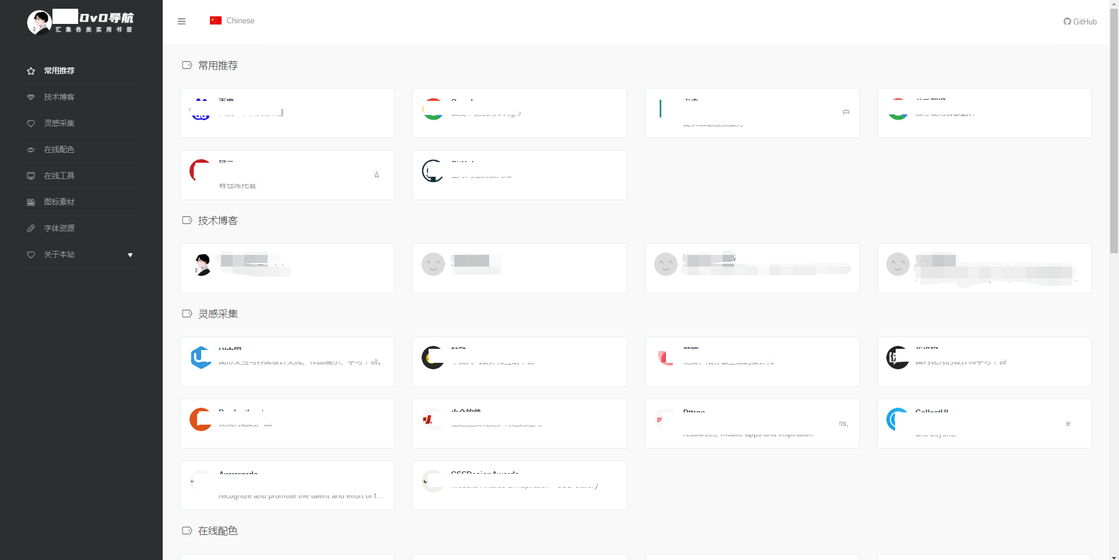Screen dimensions: 1119x560
Task: Open the first Google card in 常用推荐
Action: point(520,113)
